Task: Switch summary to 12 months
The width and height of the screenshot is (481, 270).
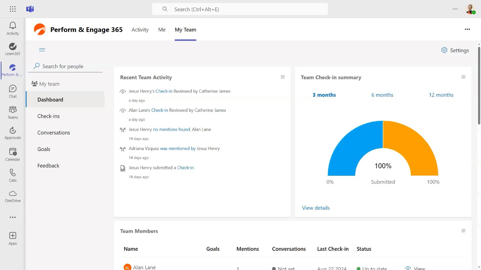Action: coord(441,95)
